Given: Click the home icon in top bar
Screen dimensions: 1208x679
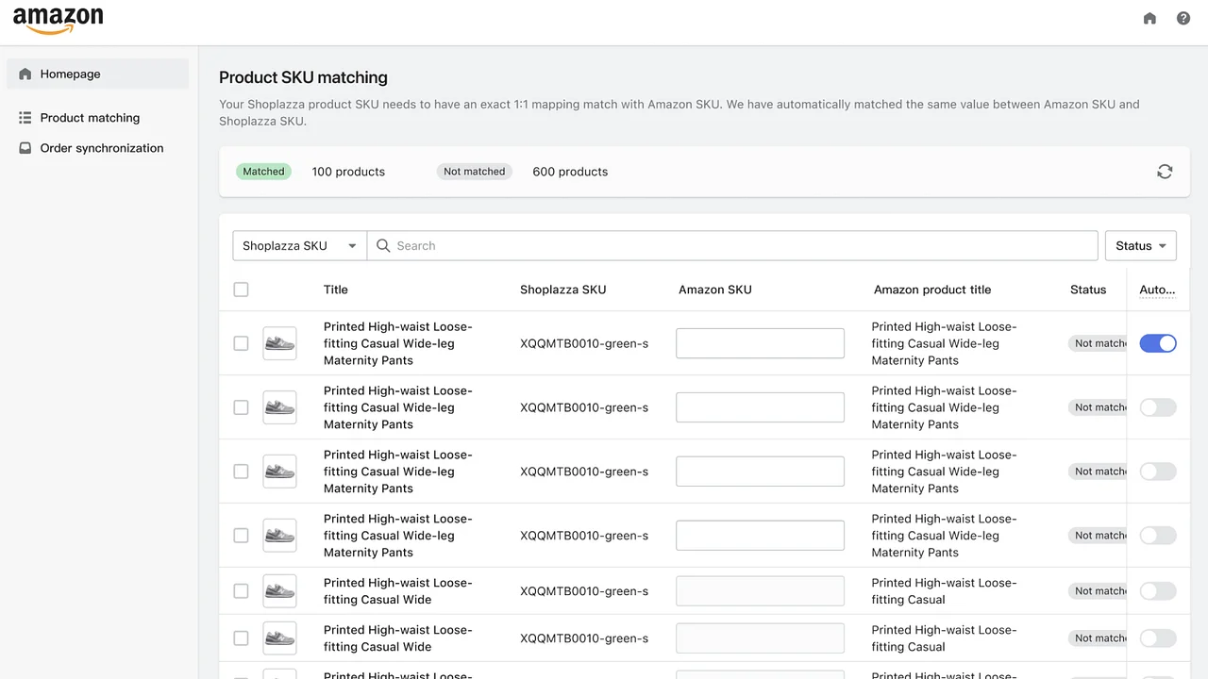Looking at the screenshot, I should [1149, 18].
